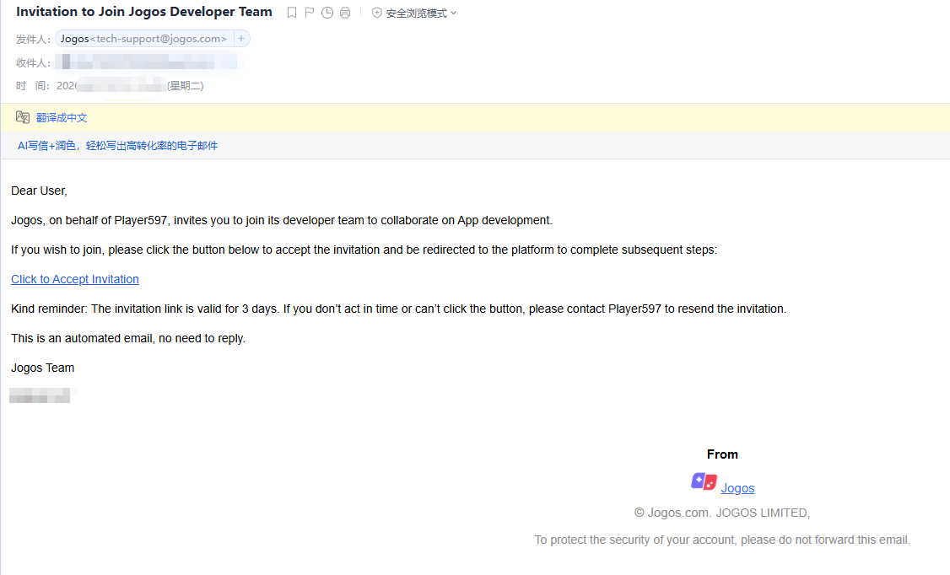This screenshot has height=575, width=950.
Task: Add sender with the plus icon
Action: pos(241,39)
